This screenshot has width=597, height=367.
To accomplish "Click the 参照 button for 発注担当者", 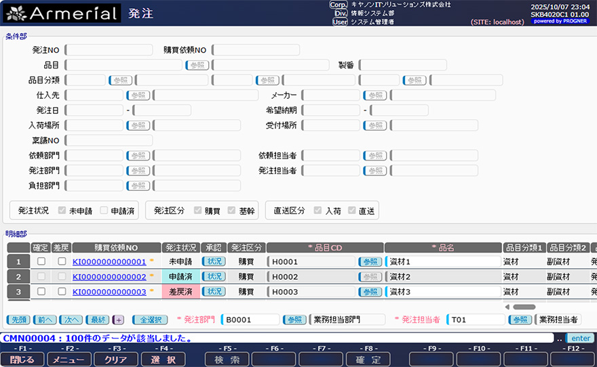I will click(x=375, y=171).
